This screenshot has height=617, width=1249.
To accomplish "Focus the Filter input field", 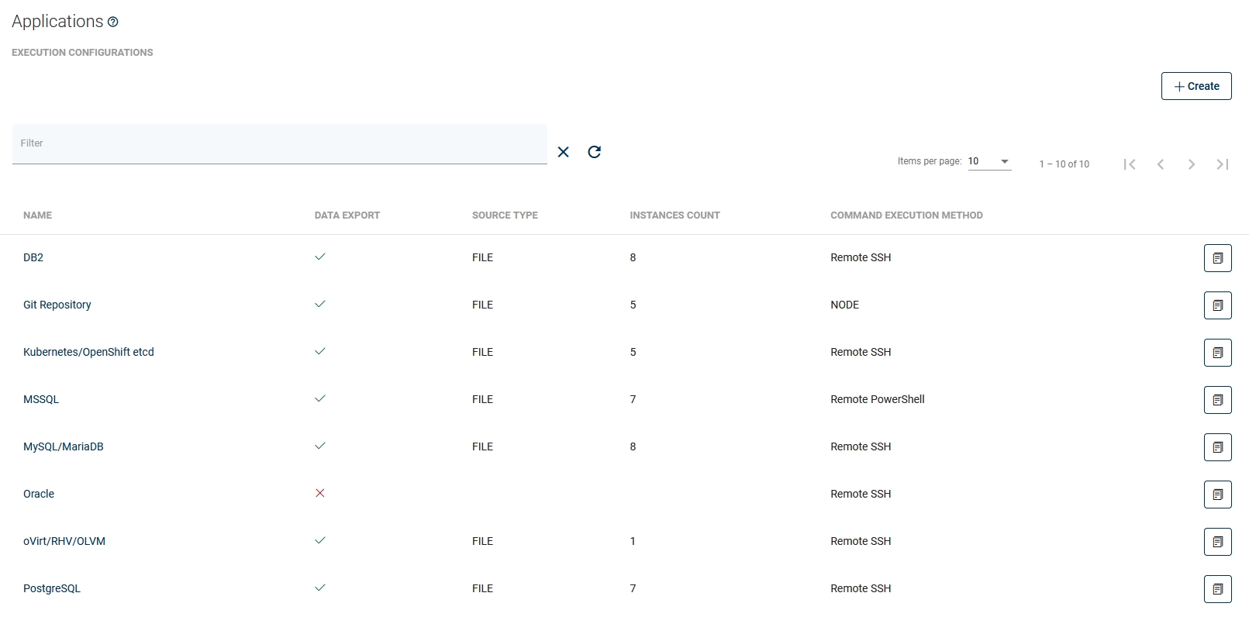I will click(x=279, y=144).
